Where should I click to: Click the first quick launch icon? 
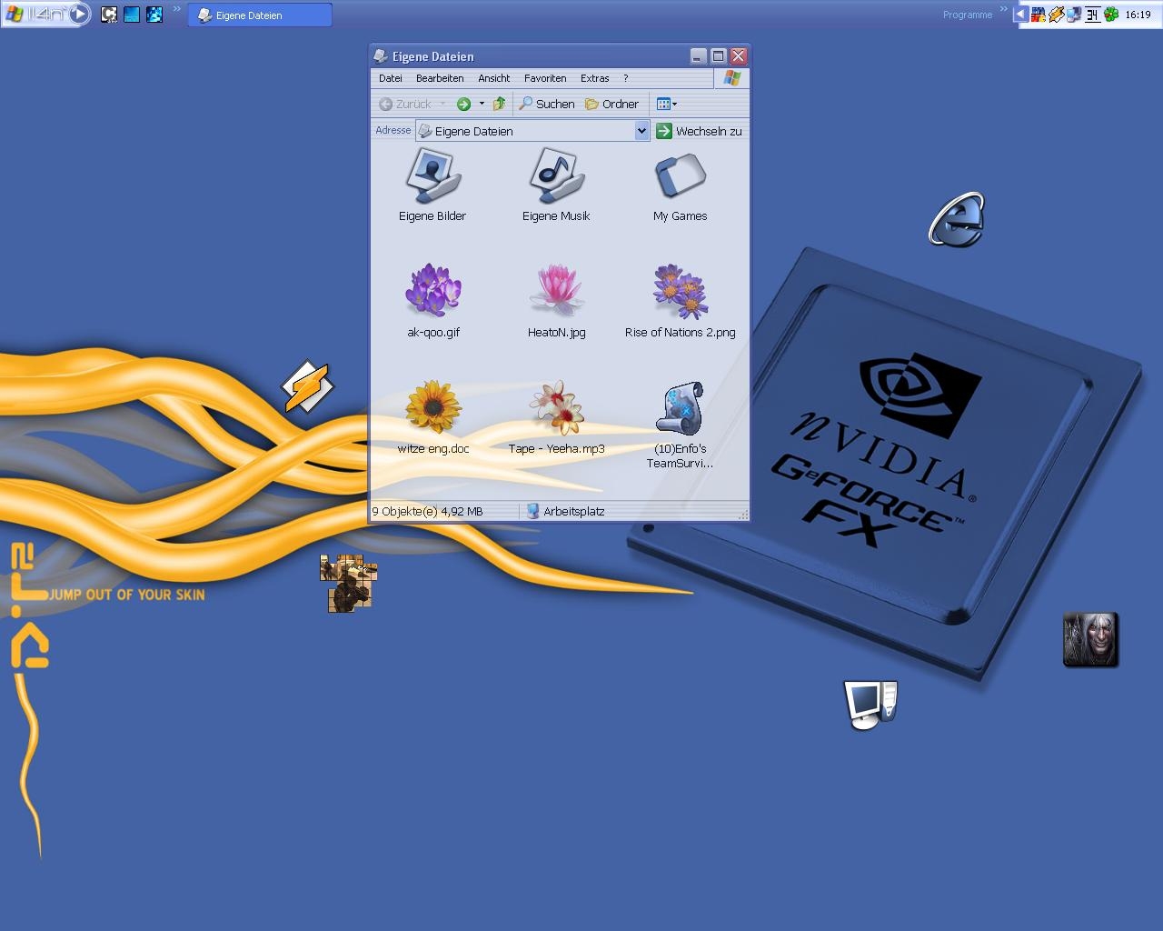pyautogui.click(x=109, y=15)
